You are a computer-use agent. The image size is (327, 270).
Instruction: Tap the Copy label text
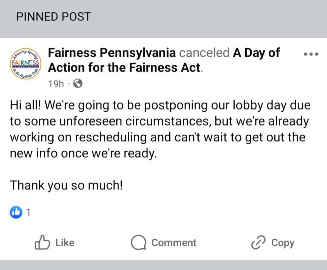(283, 243)
